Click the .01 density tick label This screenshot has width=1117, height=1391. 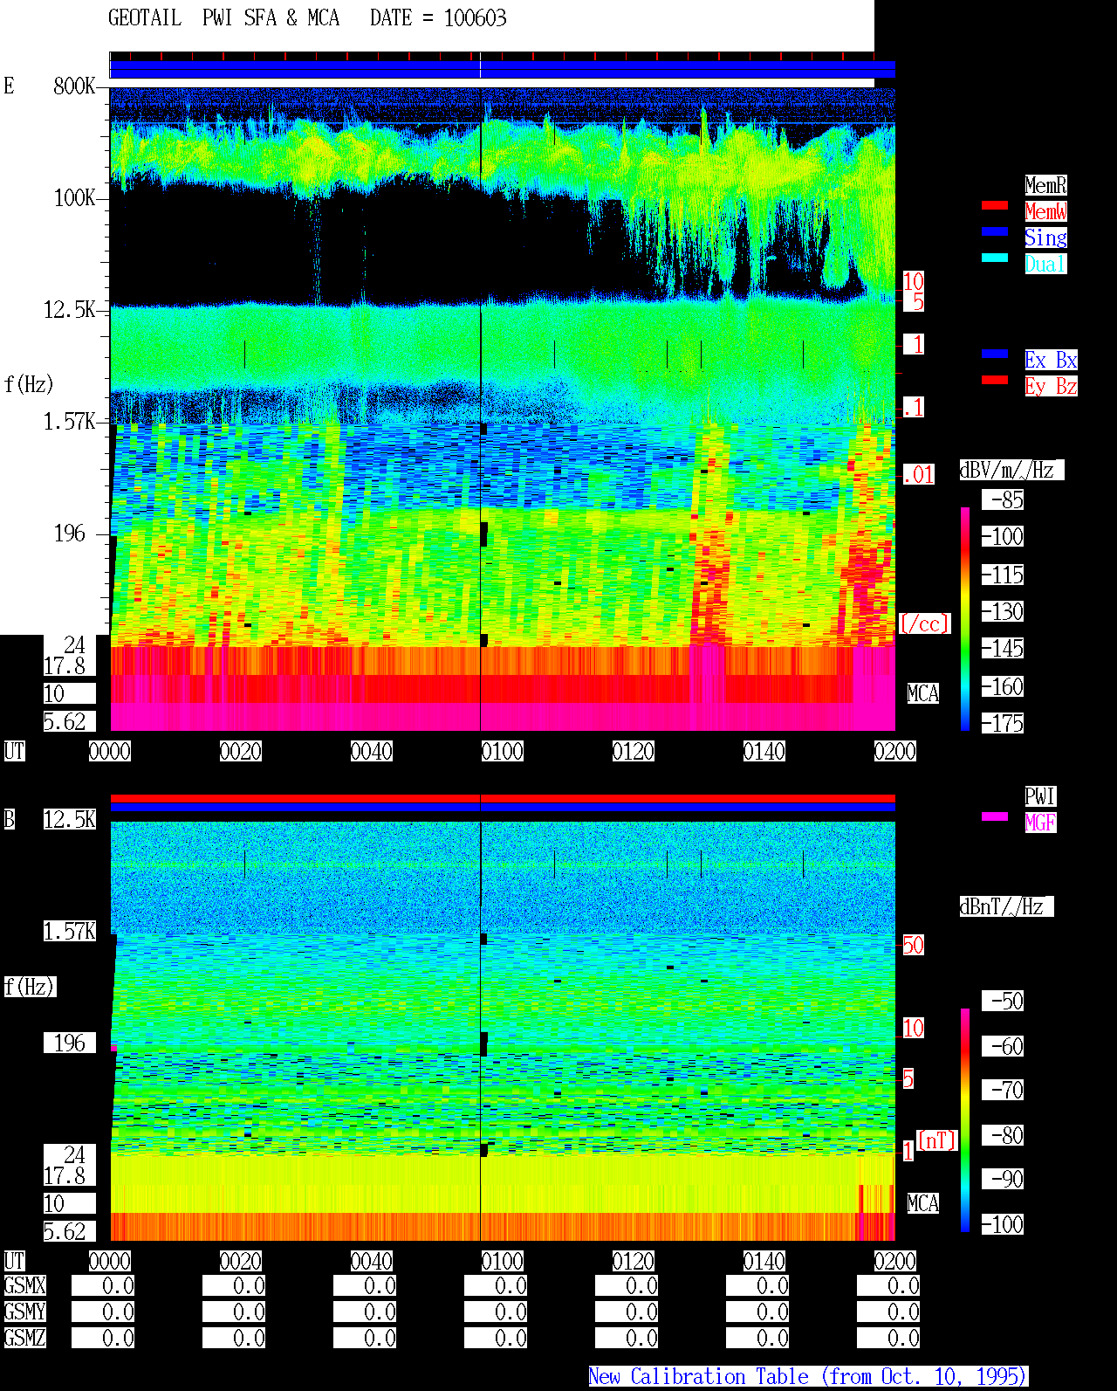(919, 475)
